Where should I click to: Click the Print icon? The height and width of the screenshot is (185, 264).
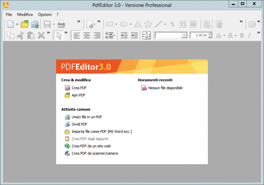pos(61,24)
